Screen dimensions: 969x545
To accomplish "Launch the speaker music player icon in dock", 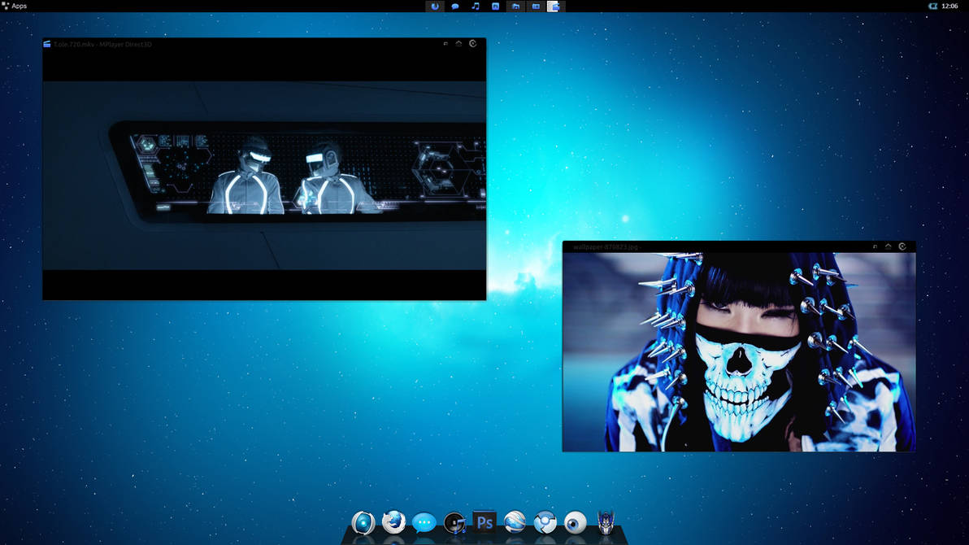I will click(x=454, y=523).
